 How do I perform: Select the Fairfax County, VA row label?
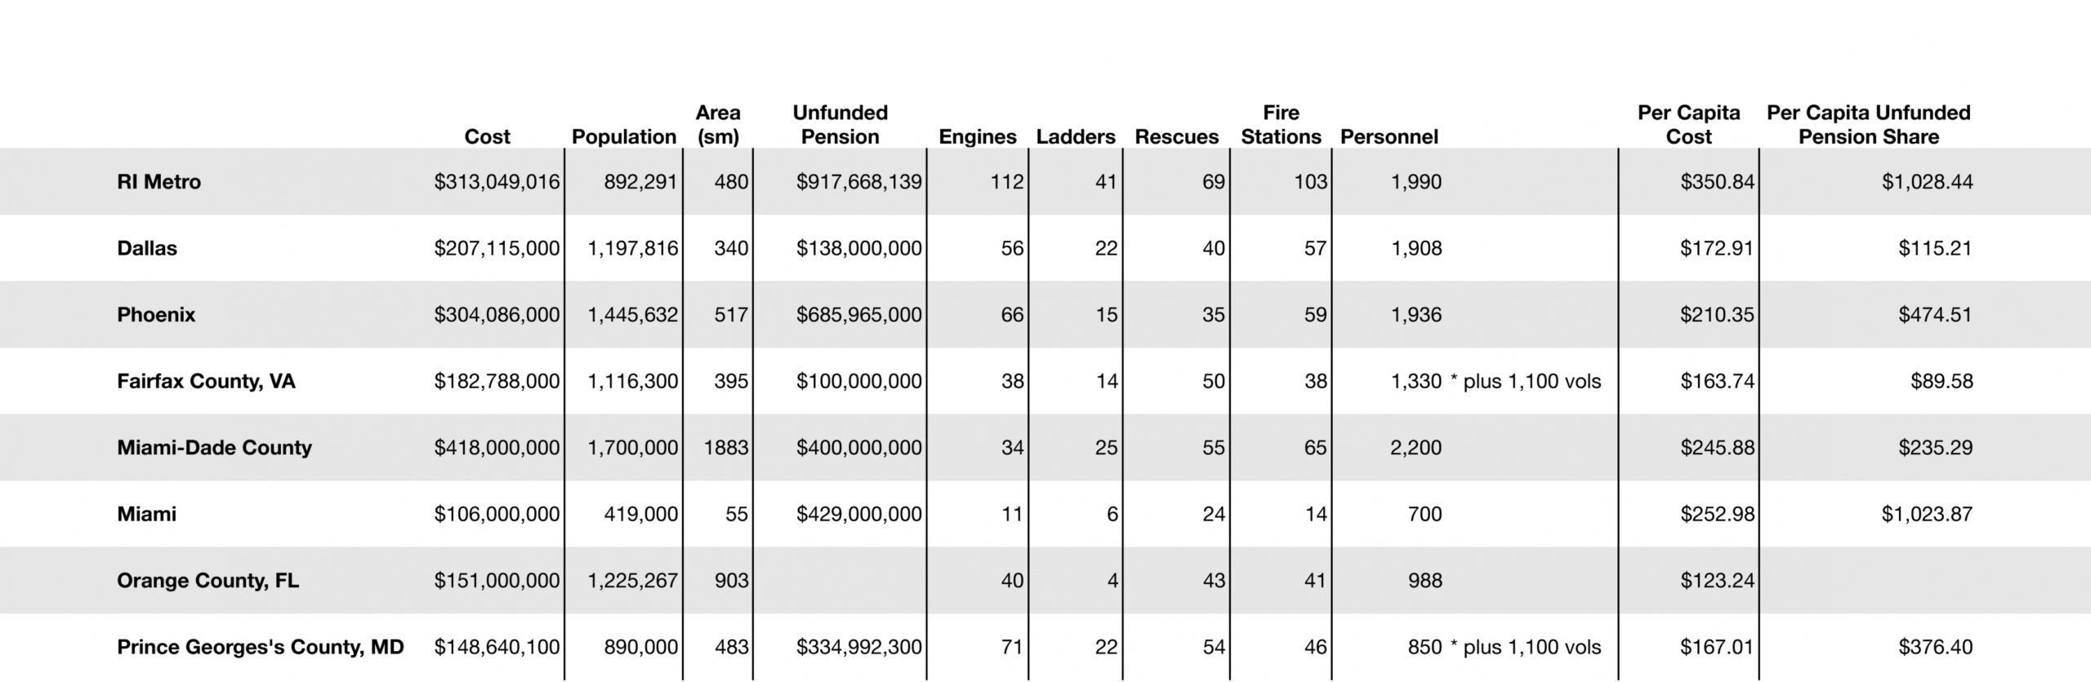click(x=206, y=381)
